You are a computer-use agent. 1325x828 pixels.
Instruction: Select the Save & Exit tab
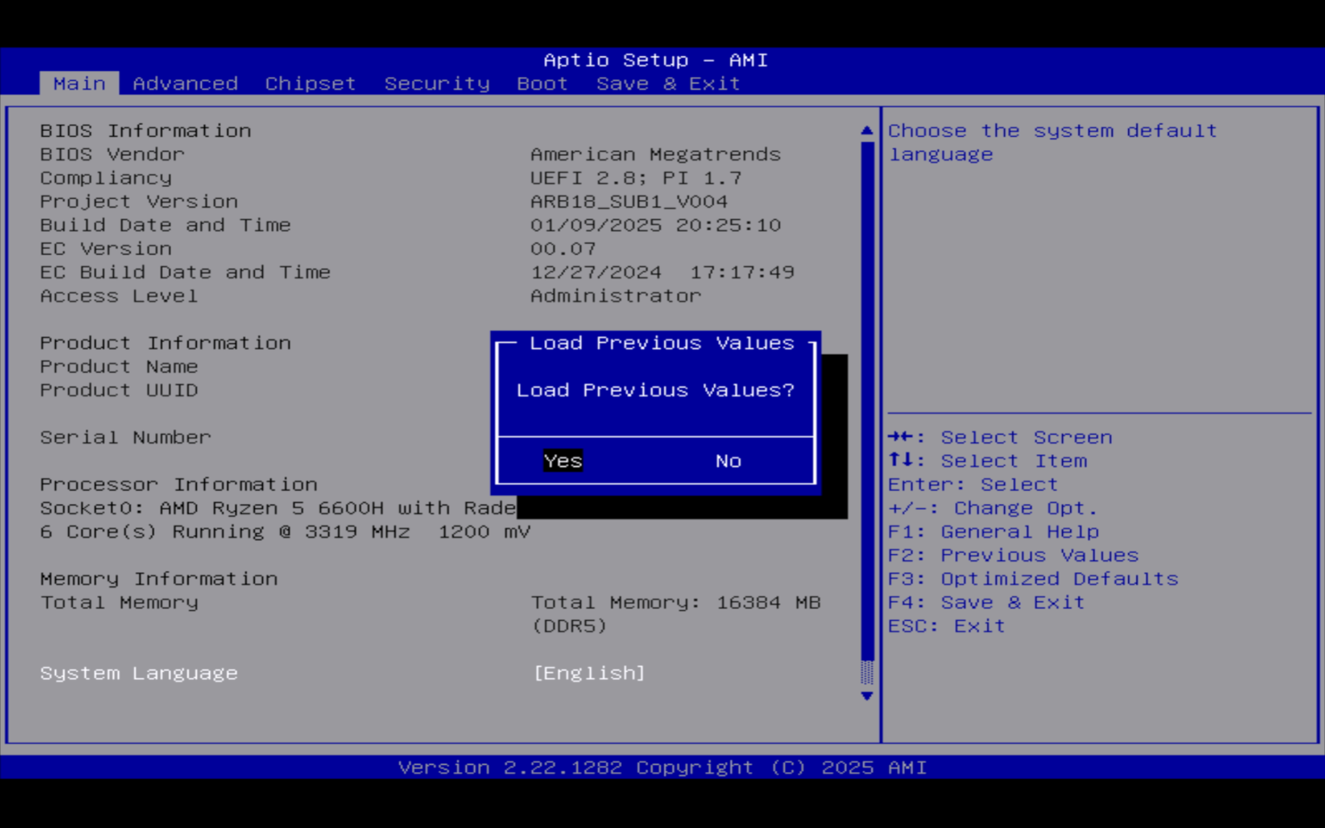668,84
